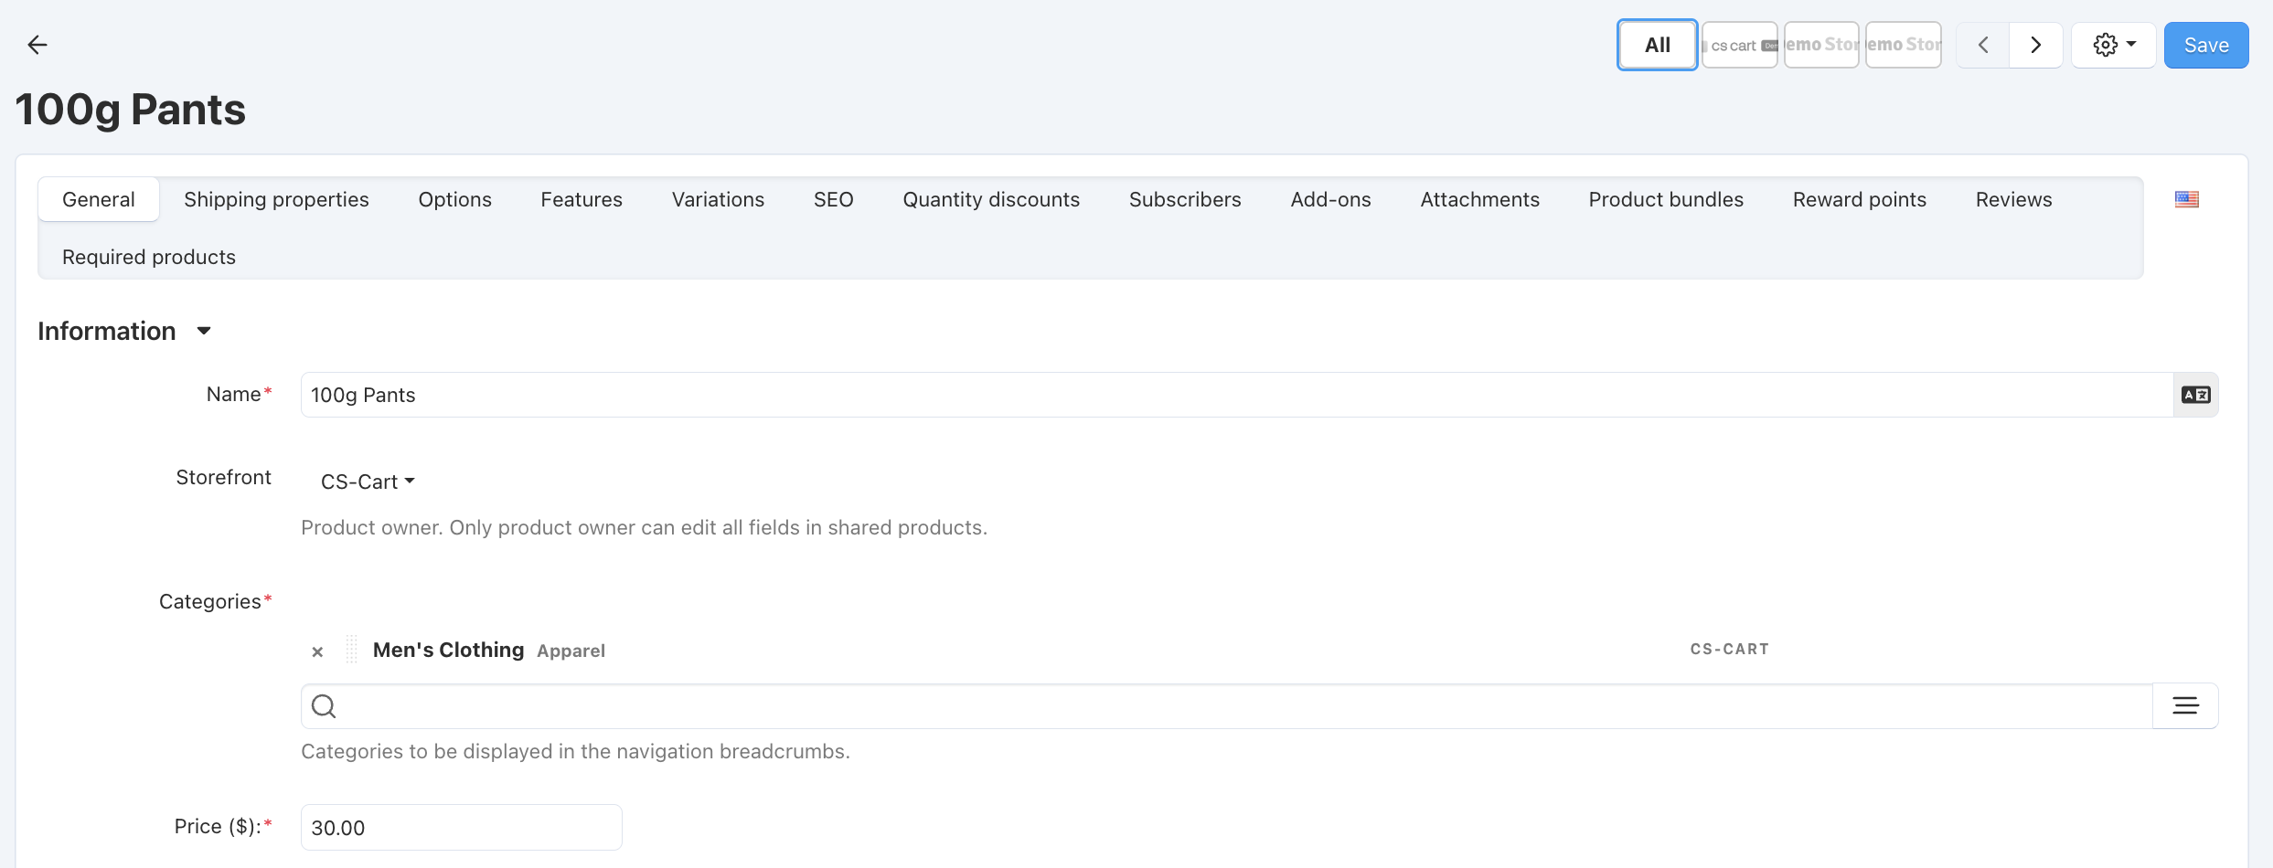Click the Price input field
The image size is (2273, 868).
point(462,828)
